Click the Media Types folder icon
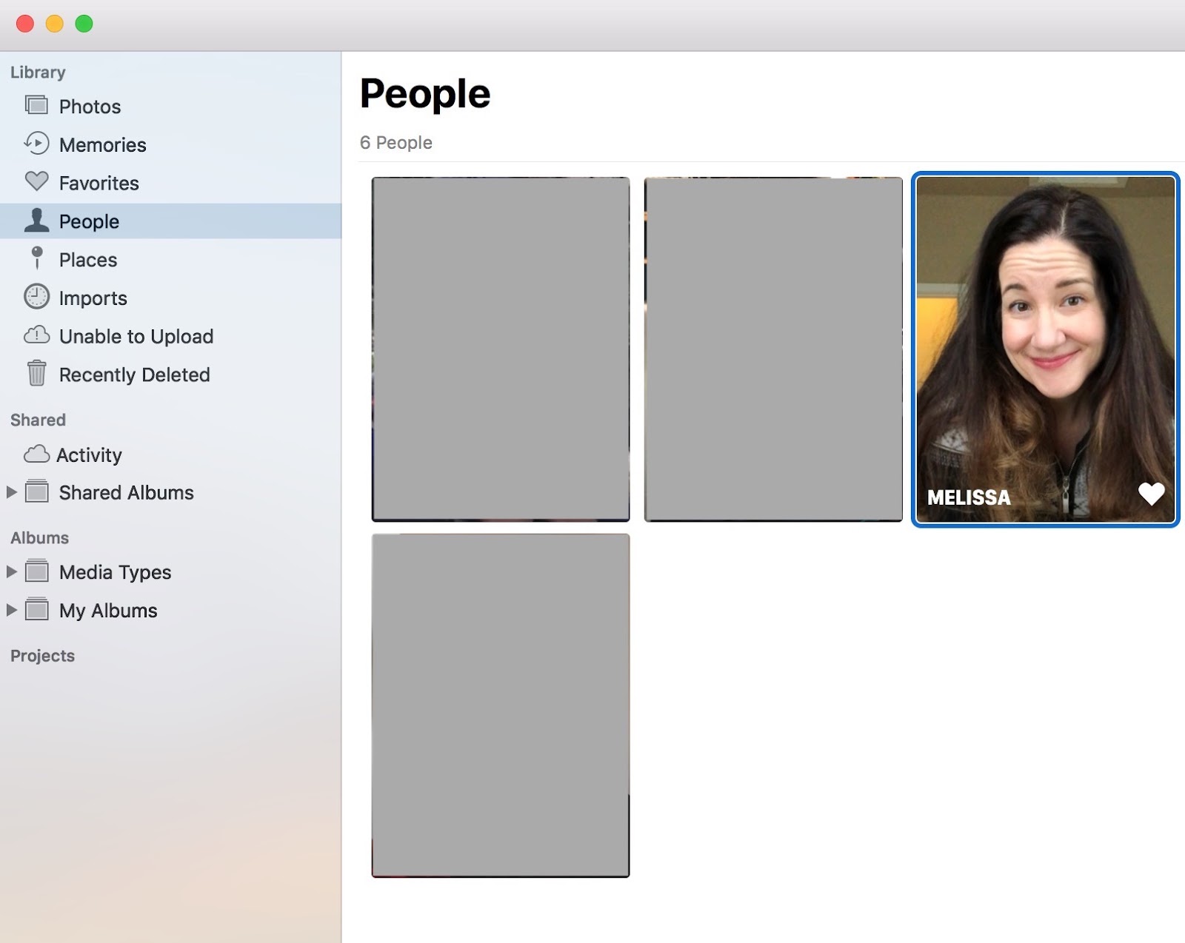The width and height of the screenshot is (1185, 943). point(37,571)
